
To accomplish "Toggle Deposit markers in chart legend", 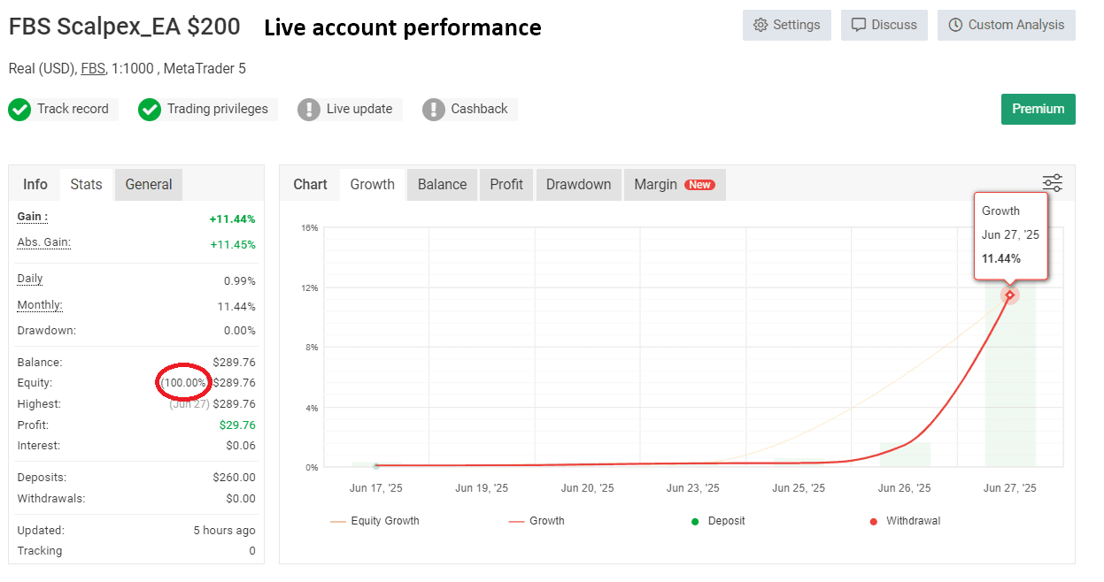I will point(719,521).
